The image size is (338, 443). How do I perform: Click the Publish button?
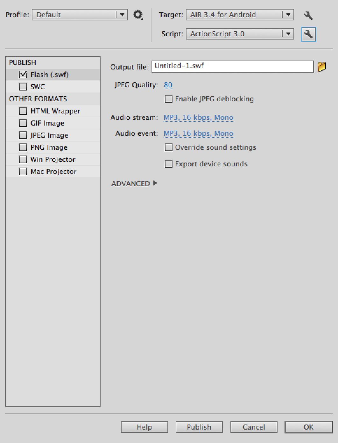click(x=199, y=427)
